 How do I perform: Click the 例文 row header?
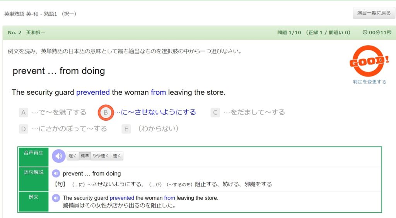tap(33, 202)
